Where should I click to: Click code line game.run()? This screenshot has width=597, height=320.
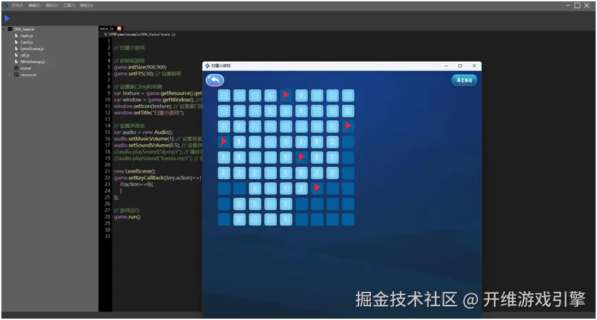[127, 217]
